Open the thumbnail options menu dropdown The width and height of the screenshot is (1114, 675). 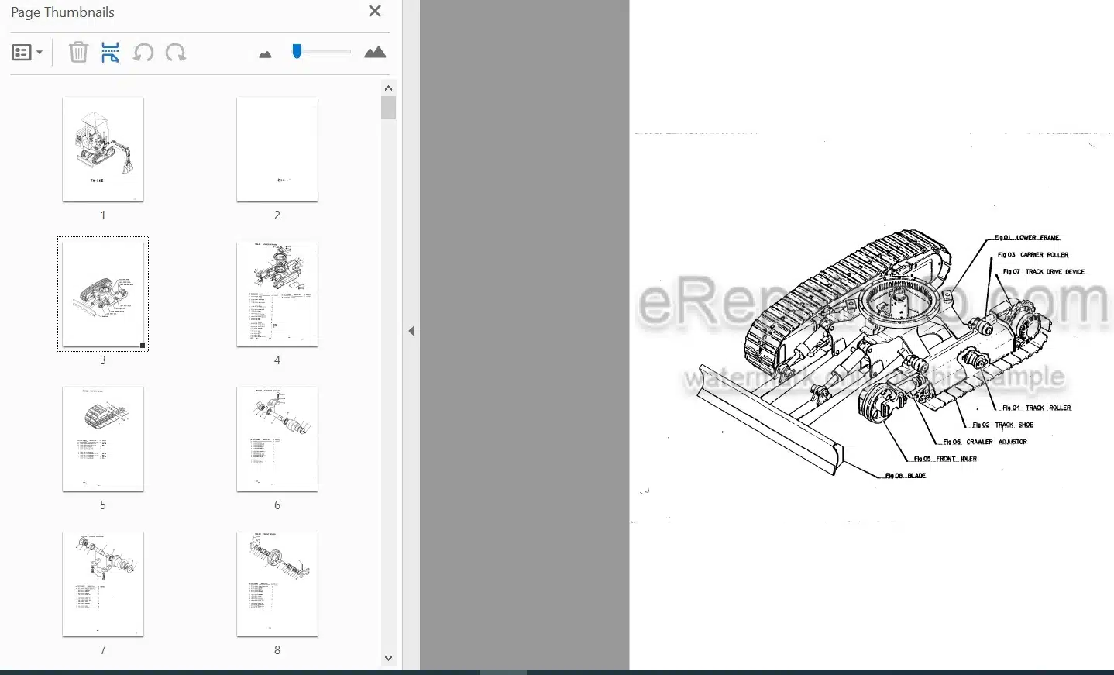click(27, 53)
